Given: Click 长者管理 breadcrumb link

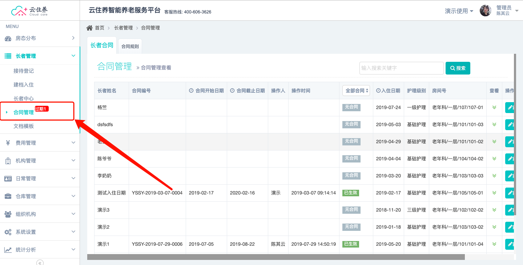Looking at the screenshot, I should (123, 28).
